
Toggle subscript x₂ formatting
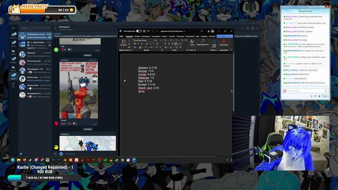(151, 44)
